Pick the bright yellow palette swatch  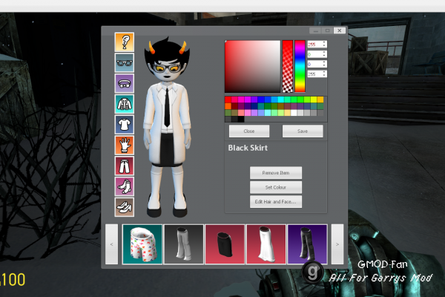coord(314,99)
